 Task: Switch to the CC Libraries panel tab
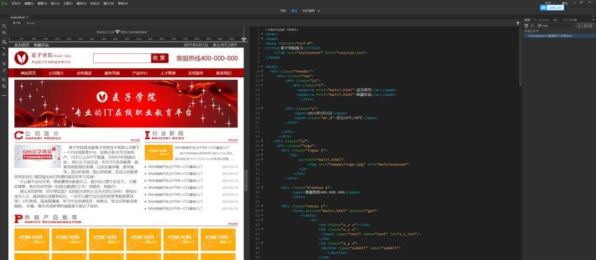pyautogui.click(x=541, y=19)
